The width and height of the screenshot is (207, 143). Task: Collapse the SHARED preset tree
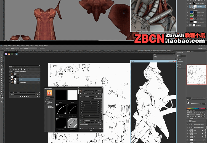(x=46, y=101)
